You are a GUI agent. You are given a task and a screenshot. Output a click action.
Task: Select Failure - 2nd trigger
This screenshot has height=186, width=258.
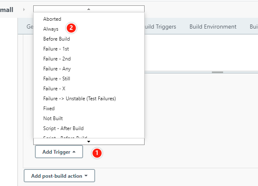pyautogui.click(x=57, y=59)
